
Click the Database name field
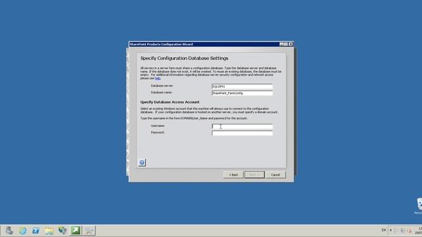click(242, 93)
